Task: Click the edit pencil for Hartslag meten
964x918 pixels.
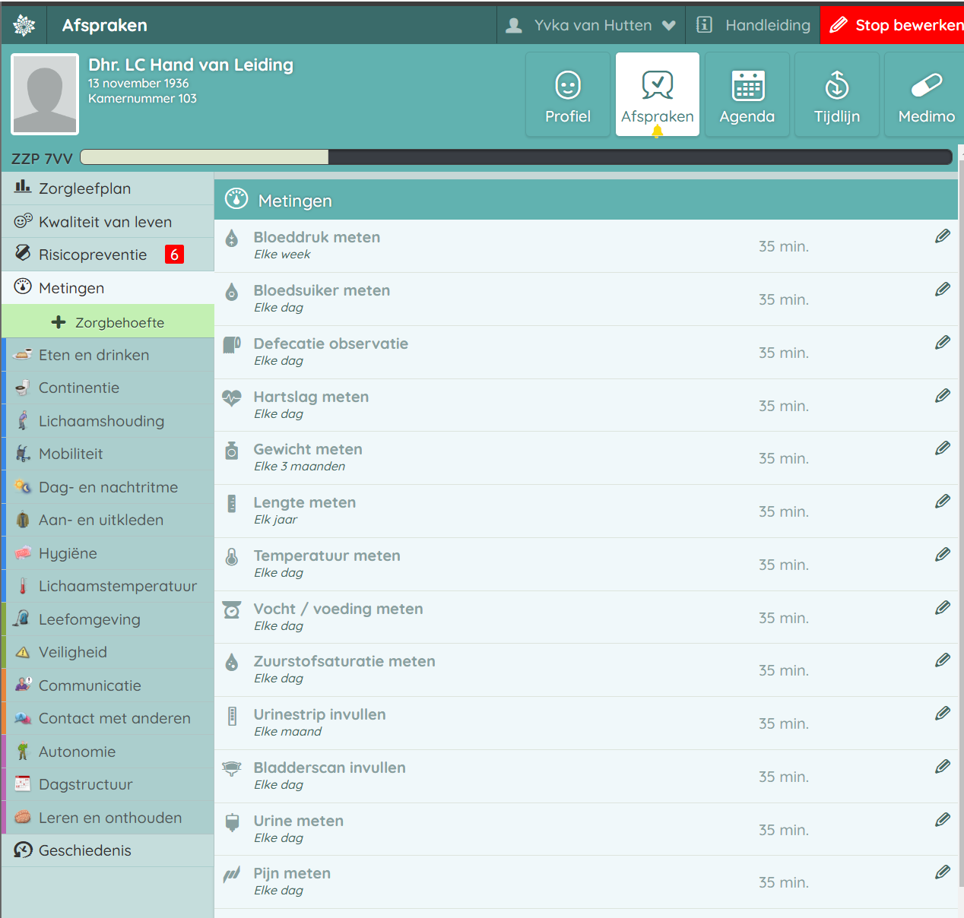Action: tap(942, 396)
